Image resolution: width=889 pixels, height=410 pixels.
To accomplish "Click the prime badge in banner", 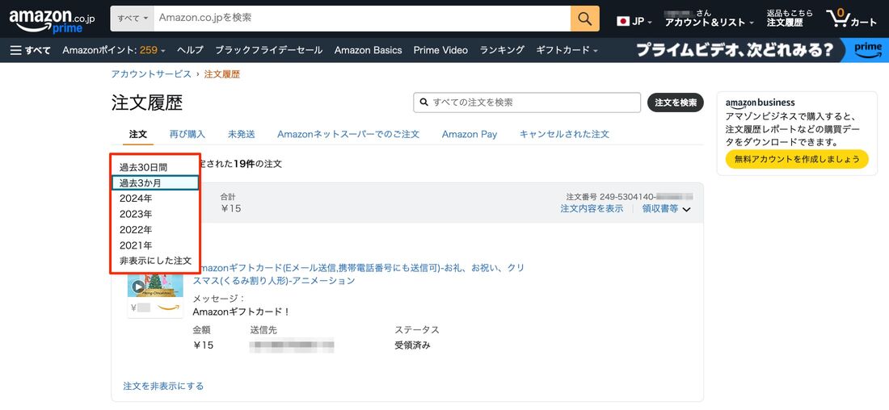I will click(868, 50).
